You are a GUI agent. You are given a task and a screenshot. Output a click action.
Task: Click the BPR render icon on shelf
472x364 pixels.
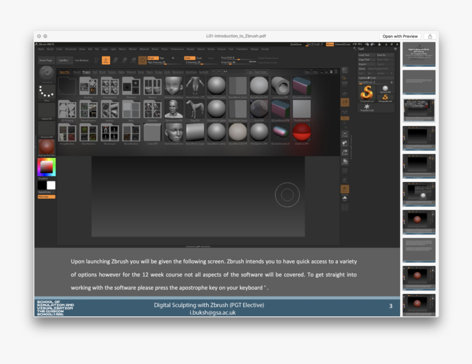[x=345, y=70]
